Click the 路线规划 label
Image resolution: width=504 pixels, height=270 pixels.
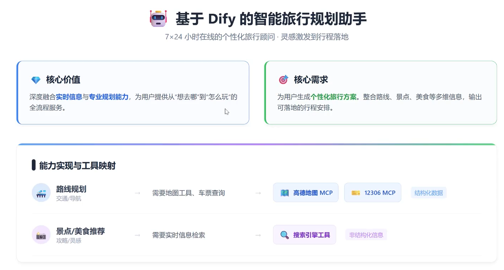pyautogui.click(x=71, y=189)
